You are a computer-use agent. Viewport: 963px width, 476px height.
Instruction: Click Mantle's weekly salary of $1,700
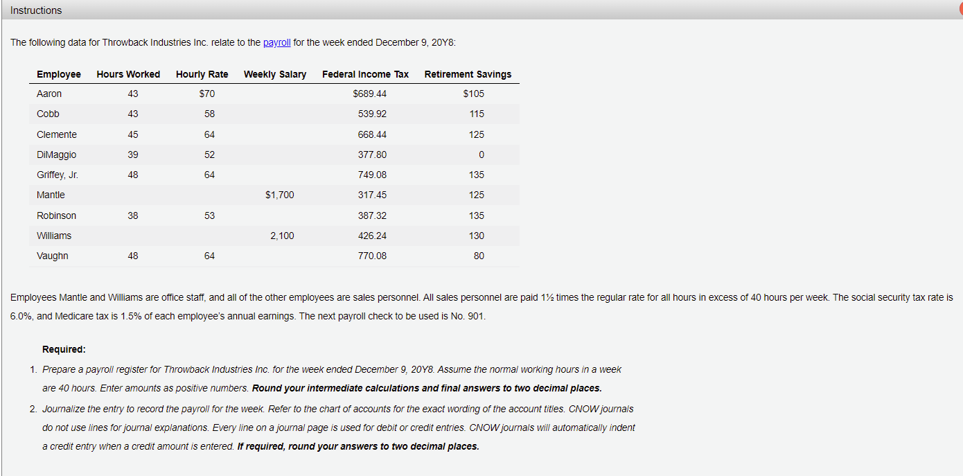[280, 195]
